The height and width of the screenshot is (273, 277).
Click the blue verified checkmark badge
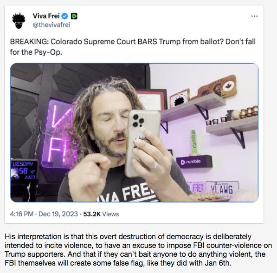[64, 16]
